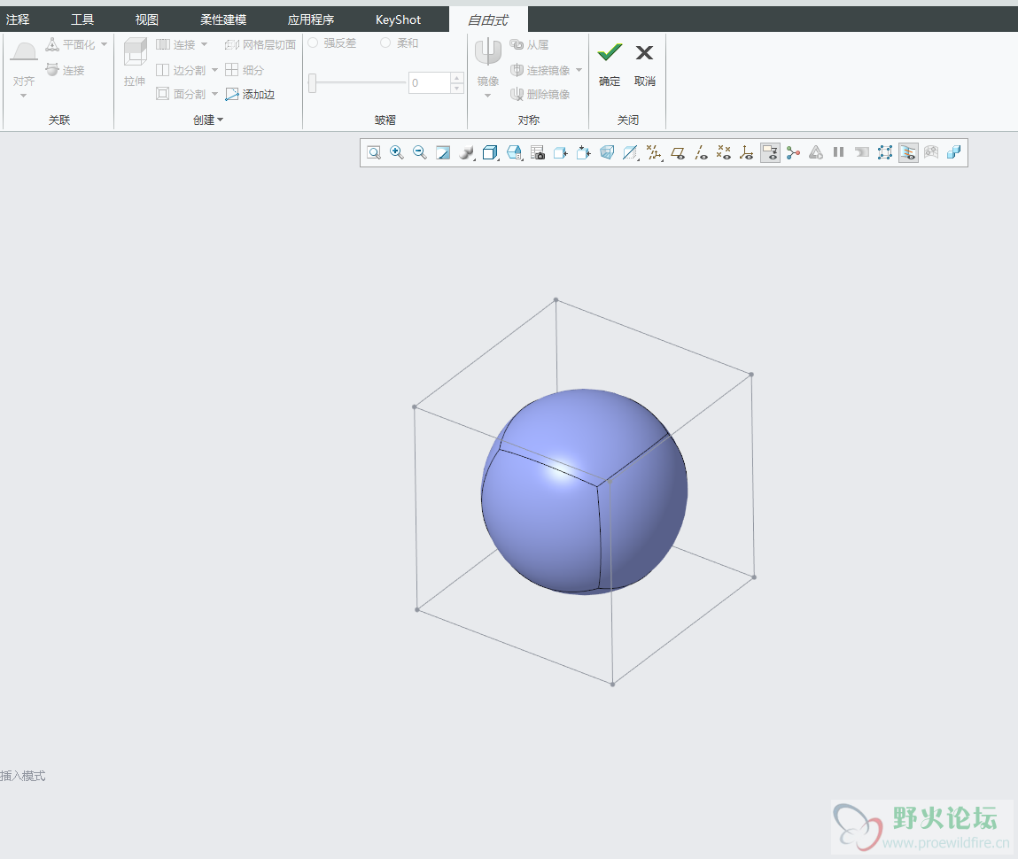Open the KeyShot ribbon tab
Screen dimensions: 1018x859
[x=398, y=19]
